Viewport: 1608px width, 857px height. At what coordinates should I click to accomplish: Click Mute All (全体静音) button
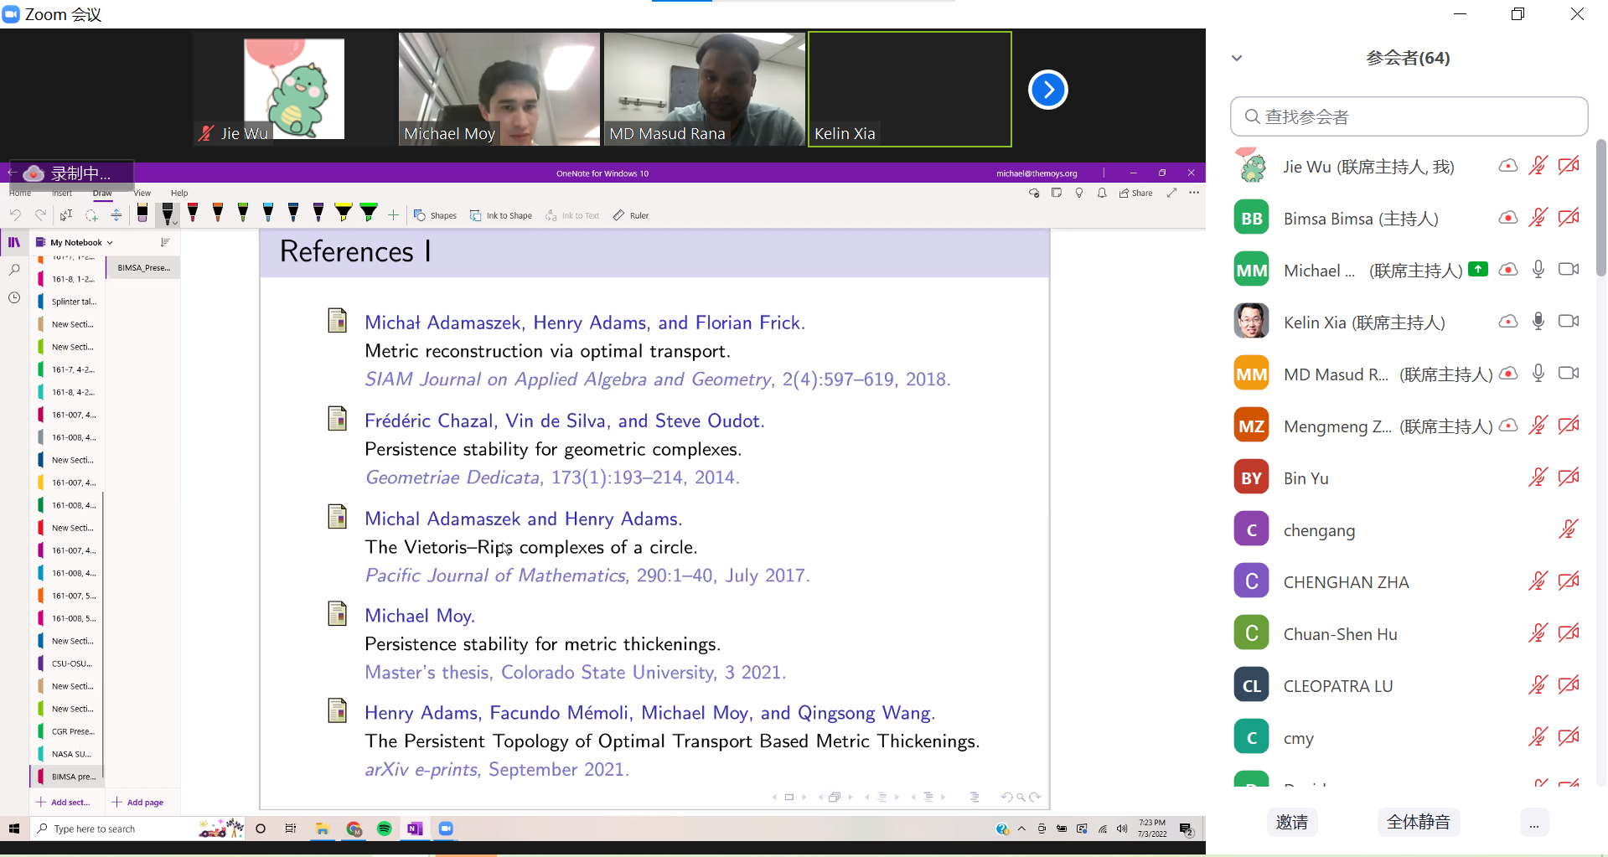click(x=1419, y=822)
